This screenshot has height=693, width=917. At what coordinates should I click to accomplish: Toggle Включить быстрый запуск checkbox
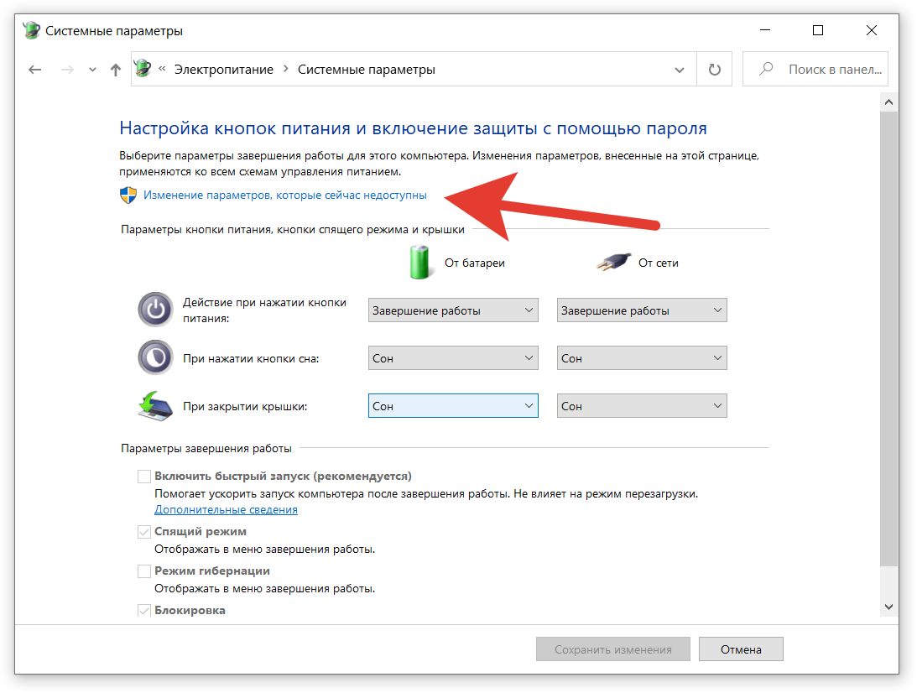click(143, 477)
